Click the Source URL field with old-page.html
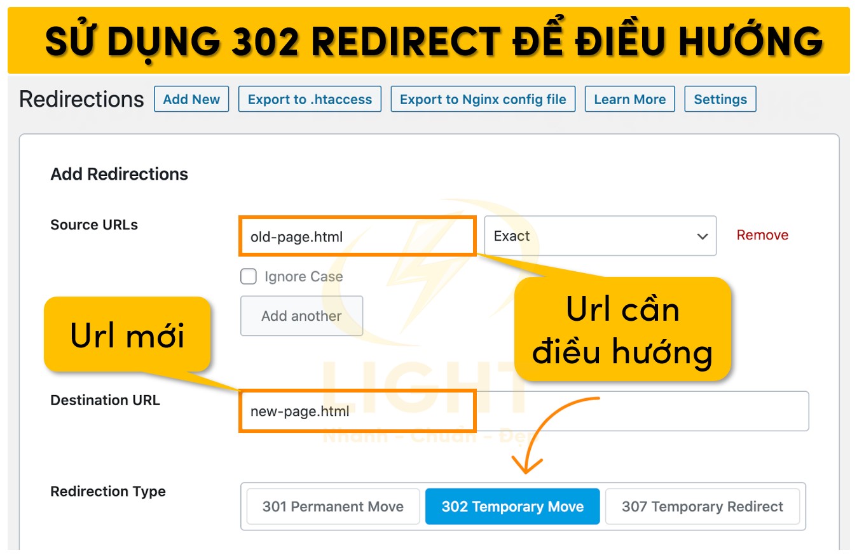857x557 pixels. pyautogui.click(x=357, y=237)
